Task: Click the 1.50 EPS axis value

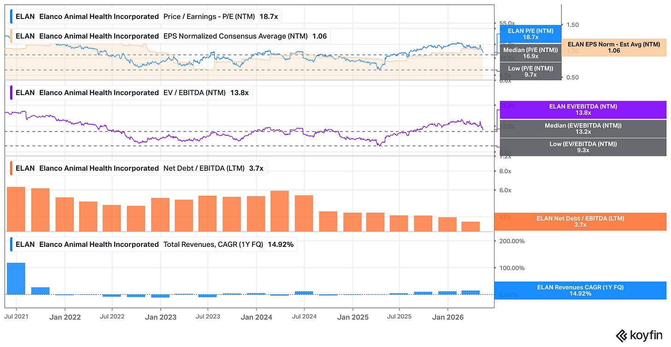Action: pos(572,25)
